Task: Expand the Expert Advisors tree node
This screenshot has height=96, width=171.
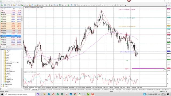Action: (2, 84)
